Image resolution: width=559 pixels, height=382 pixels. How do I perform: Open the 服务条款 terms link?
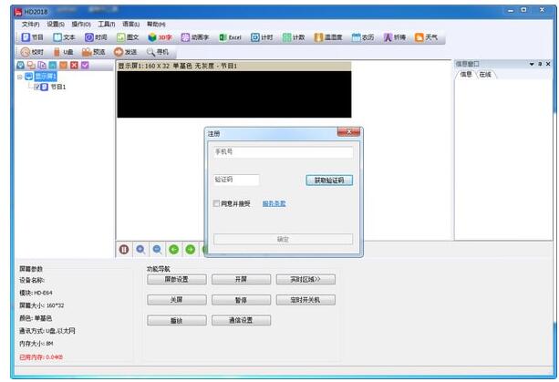click(x=274, y=203)
